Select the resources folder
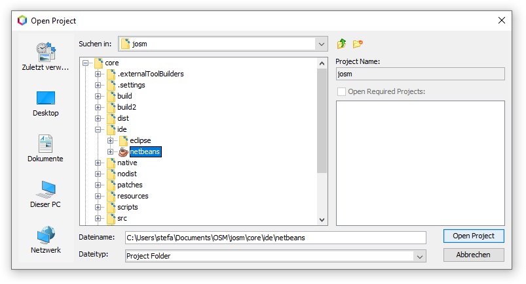This screenshot has width=526, height=284. 132,196
